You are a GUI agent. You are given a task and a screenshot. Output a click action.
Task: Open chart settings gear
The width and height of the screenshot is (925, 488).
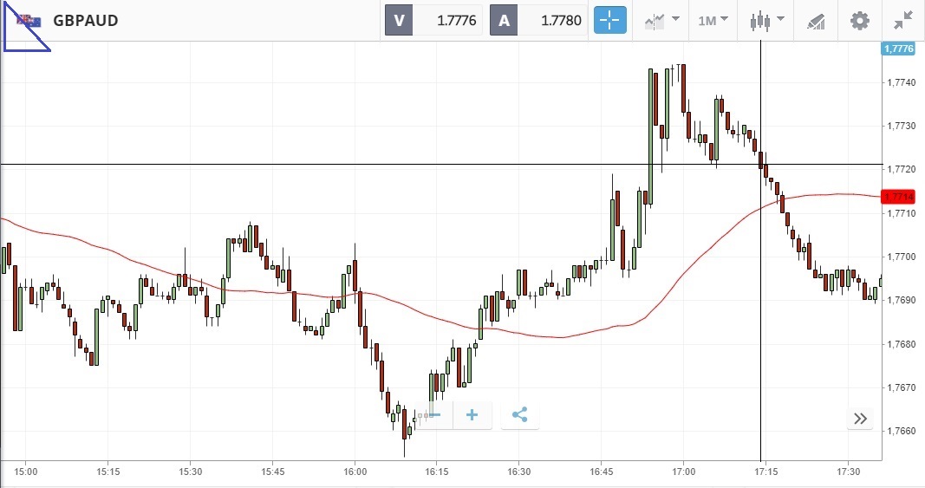click(859, 20)
